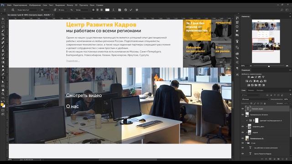
Task: Select the Pen tool
Action: click(x=3, y=74)
